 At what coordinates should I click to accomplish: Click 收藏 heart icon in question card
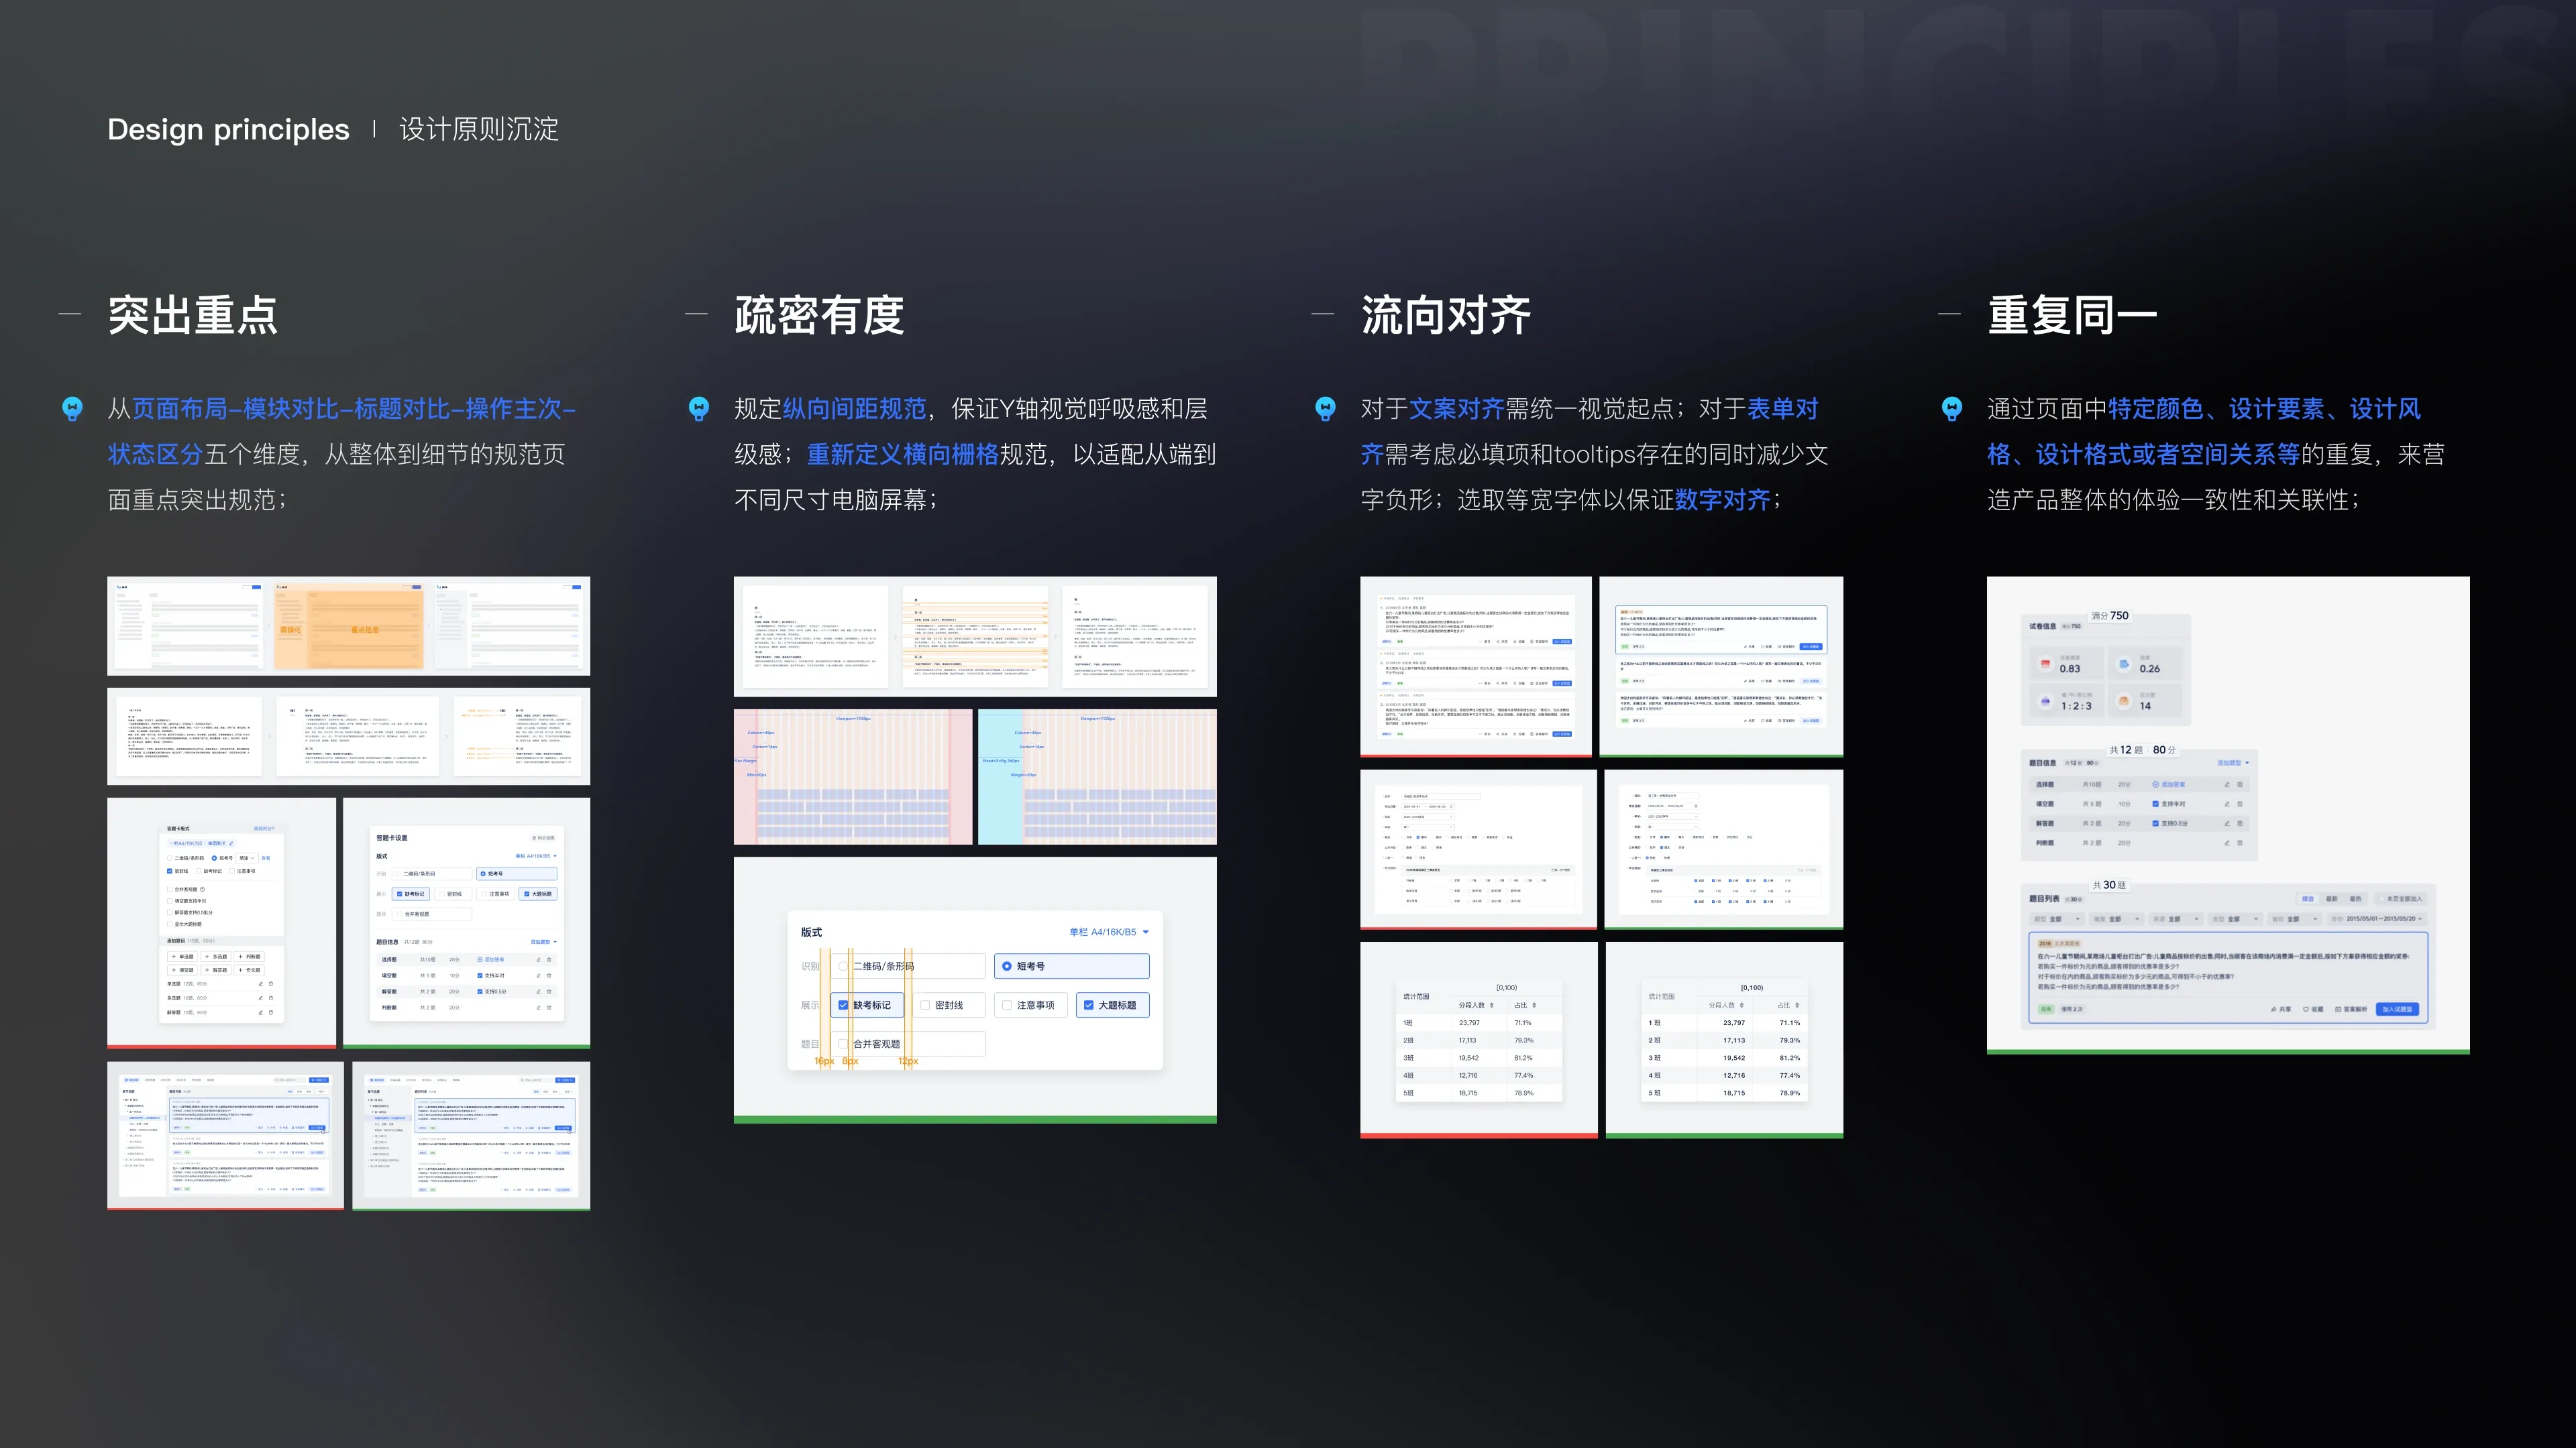(2306, 1010)
